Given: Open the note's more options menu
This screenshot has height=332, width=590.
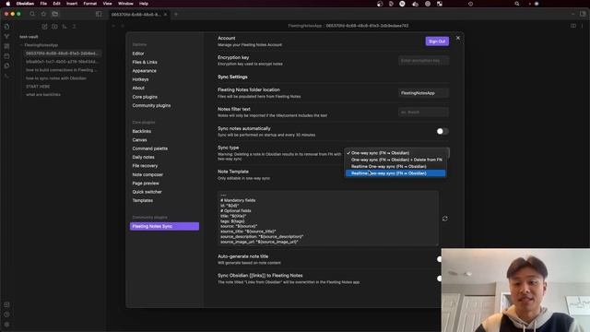Looking at the screenshot, I should [582, 26].
